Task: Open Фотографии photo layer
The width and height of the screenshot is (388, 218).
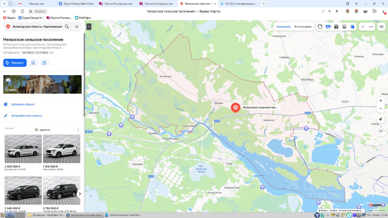Action: [303, 27]
